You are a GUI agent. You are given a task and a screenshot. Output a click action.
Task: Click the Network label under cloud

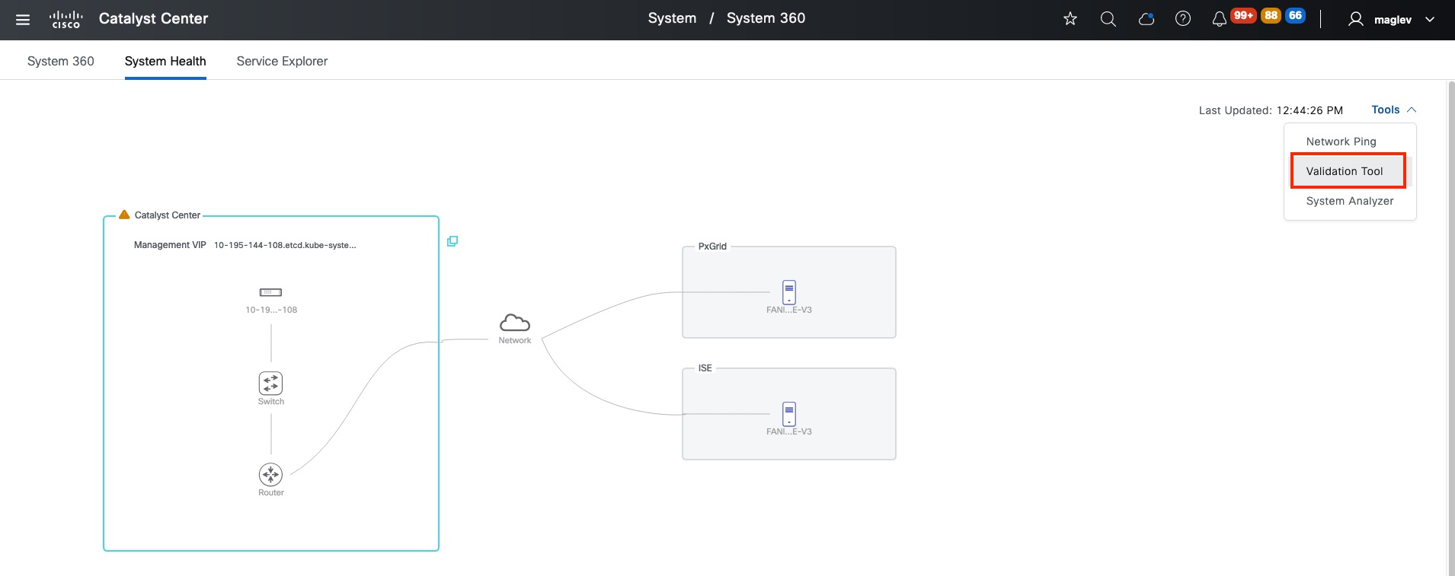click(515, 340)
